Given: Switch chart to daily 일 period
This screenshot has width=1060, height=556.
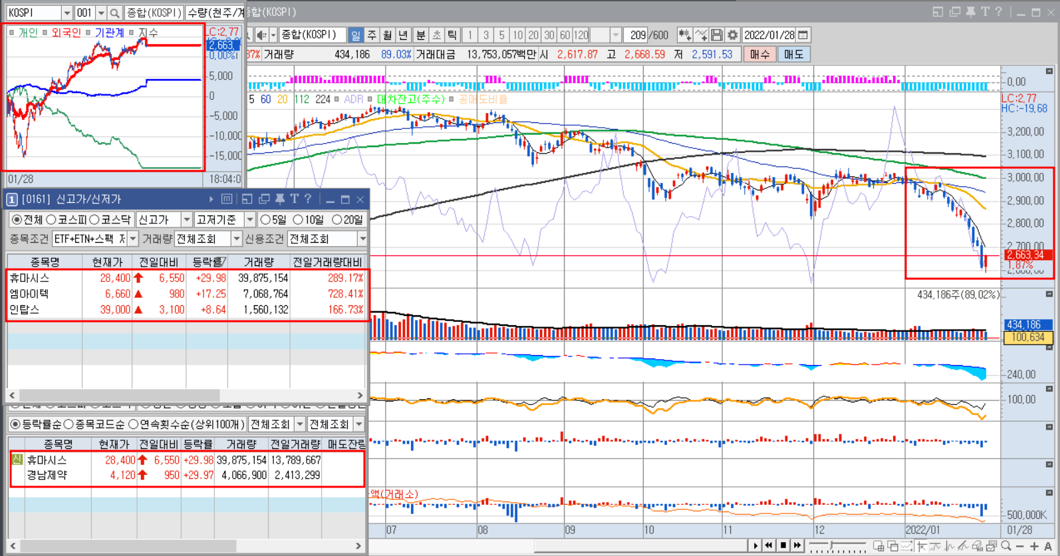Looking at the screenshot, I should tap(356, 35).
